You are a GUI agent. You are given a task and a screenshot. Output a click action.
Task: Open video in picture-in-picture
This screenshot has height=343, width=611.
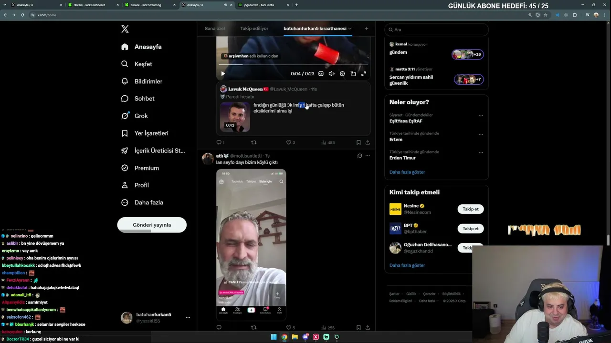click(x=353, y=74)
